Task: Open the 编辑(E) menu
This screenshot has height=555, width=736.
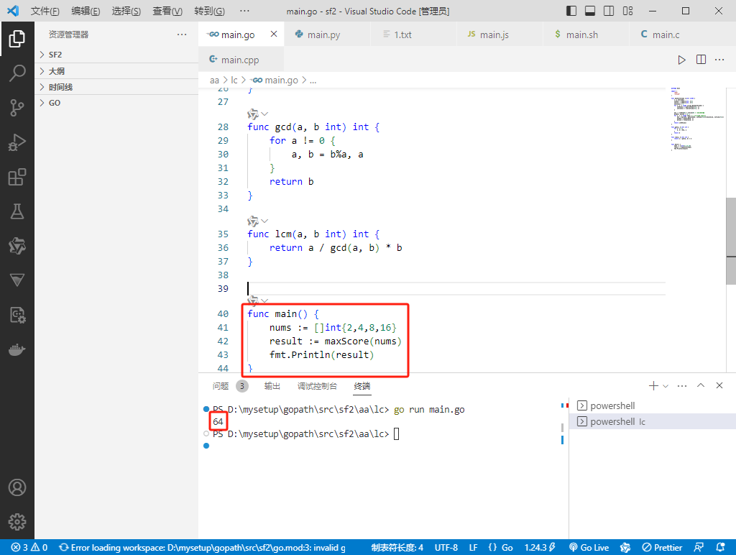Action: click(x=86, y=11)
